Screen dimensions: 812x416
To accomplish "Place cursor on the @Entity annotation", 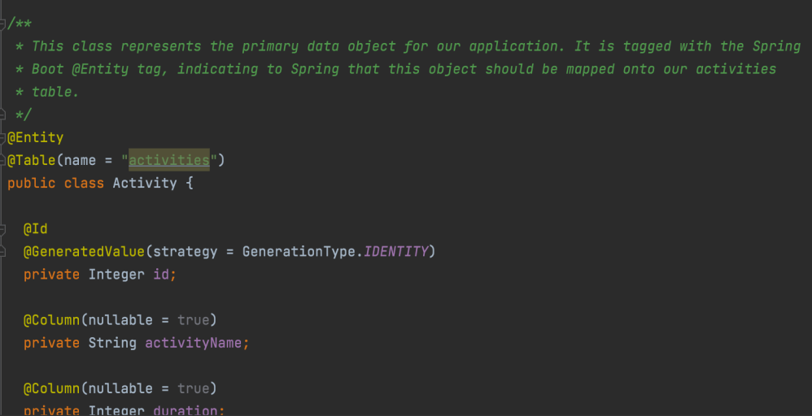I will tap(37, 138).
